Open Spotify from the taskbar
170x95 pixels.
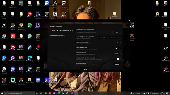coord(67,93)
